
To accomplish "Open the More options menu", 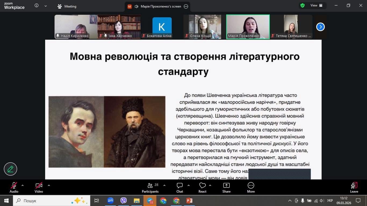I will pyautogui.click(x=251, y=187).
